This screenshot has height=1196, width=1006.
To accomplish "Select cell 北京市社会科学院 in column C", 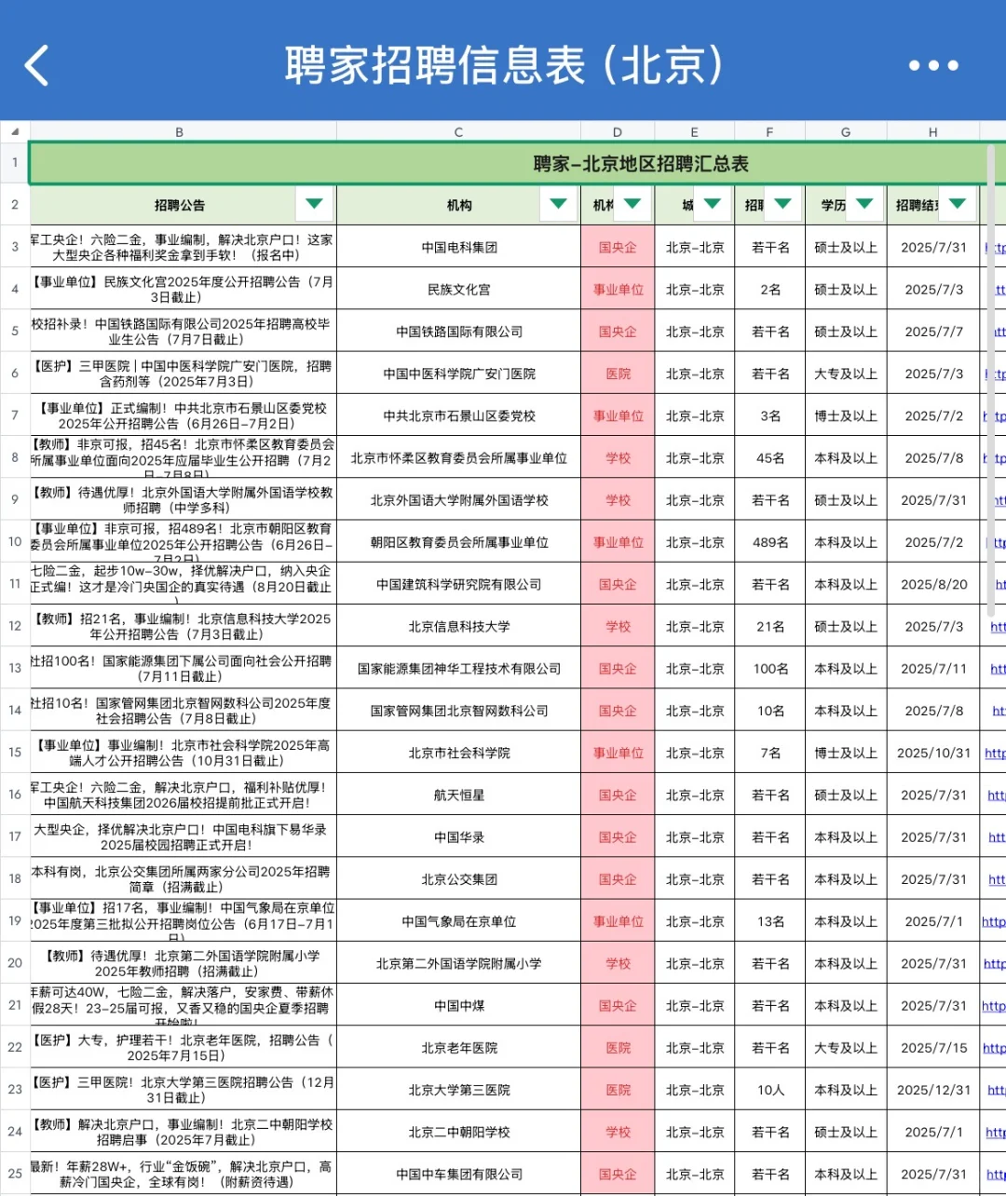I will 459,753.
